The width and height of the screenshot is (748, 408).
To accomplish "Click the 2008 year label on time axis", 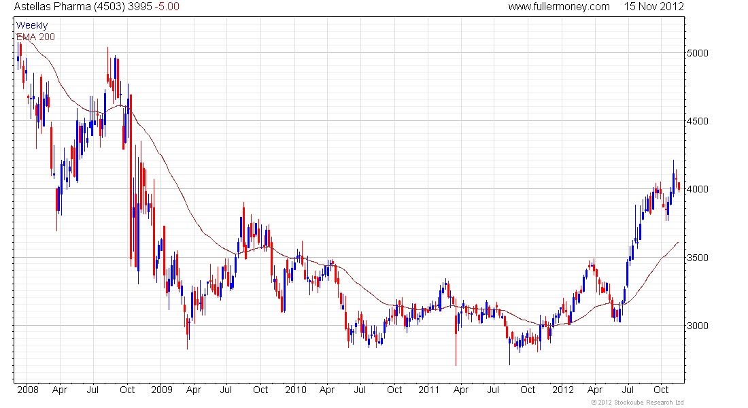I will click(28, 390).
